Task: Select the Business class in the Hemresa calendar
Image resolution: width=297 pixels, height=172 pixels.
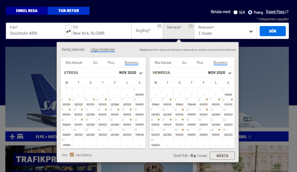Action: (x=220, y=63)
